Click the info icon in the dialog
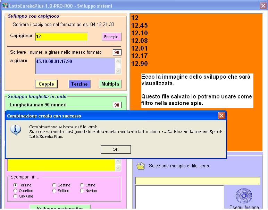The height and width of the screenshot is (210, 268). pyautogui.click(x=16, y=130)
